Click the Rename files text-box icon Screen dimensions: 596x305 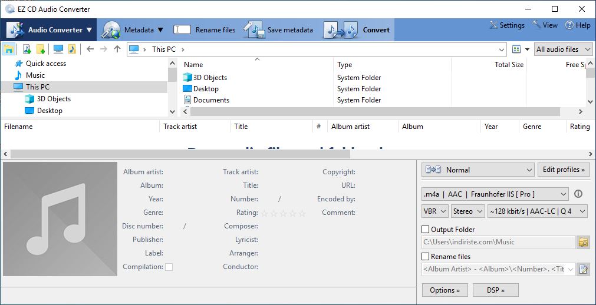click(182, 29)
